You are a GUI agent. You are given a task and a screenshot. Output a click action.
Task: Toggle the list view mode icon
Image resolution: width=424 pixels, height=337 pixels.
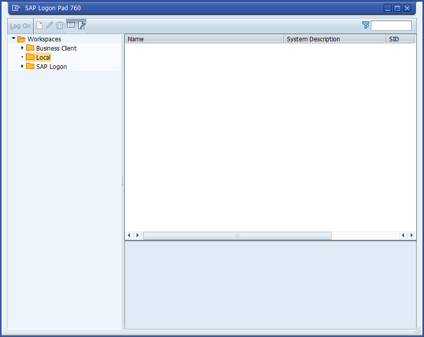point(71,25)
